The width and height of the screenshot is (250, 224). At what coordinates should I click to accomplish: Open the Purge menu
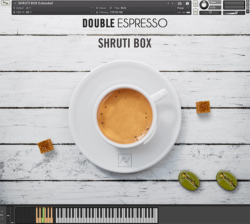point(183,8)
